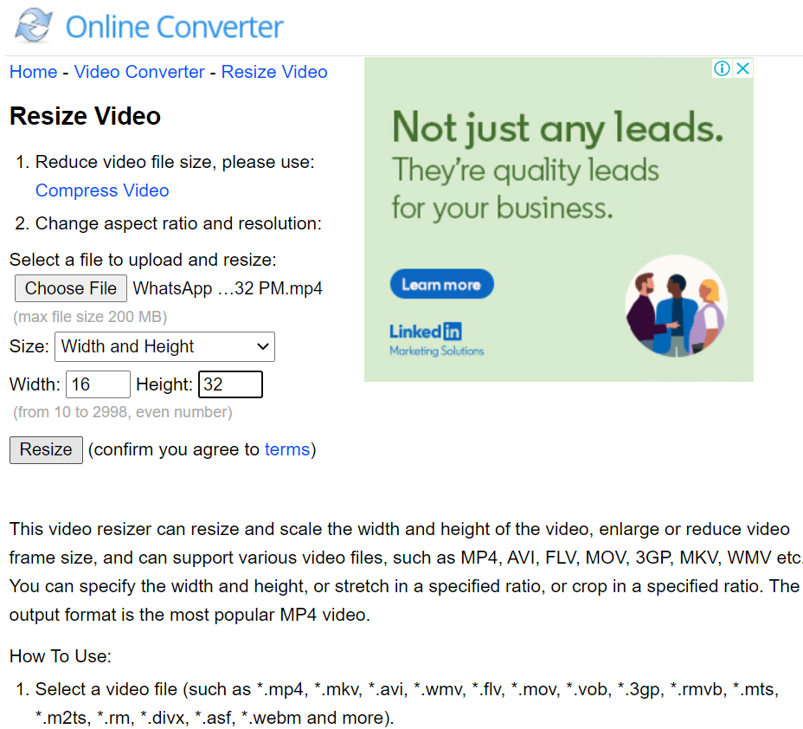Open the terms link
Viewport: 803px width, 729px height.
(x=286, y=449)
